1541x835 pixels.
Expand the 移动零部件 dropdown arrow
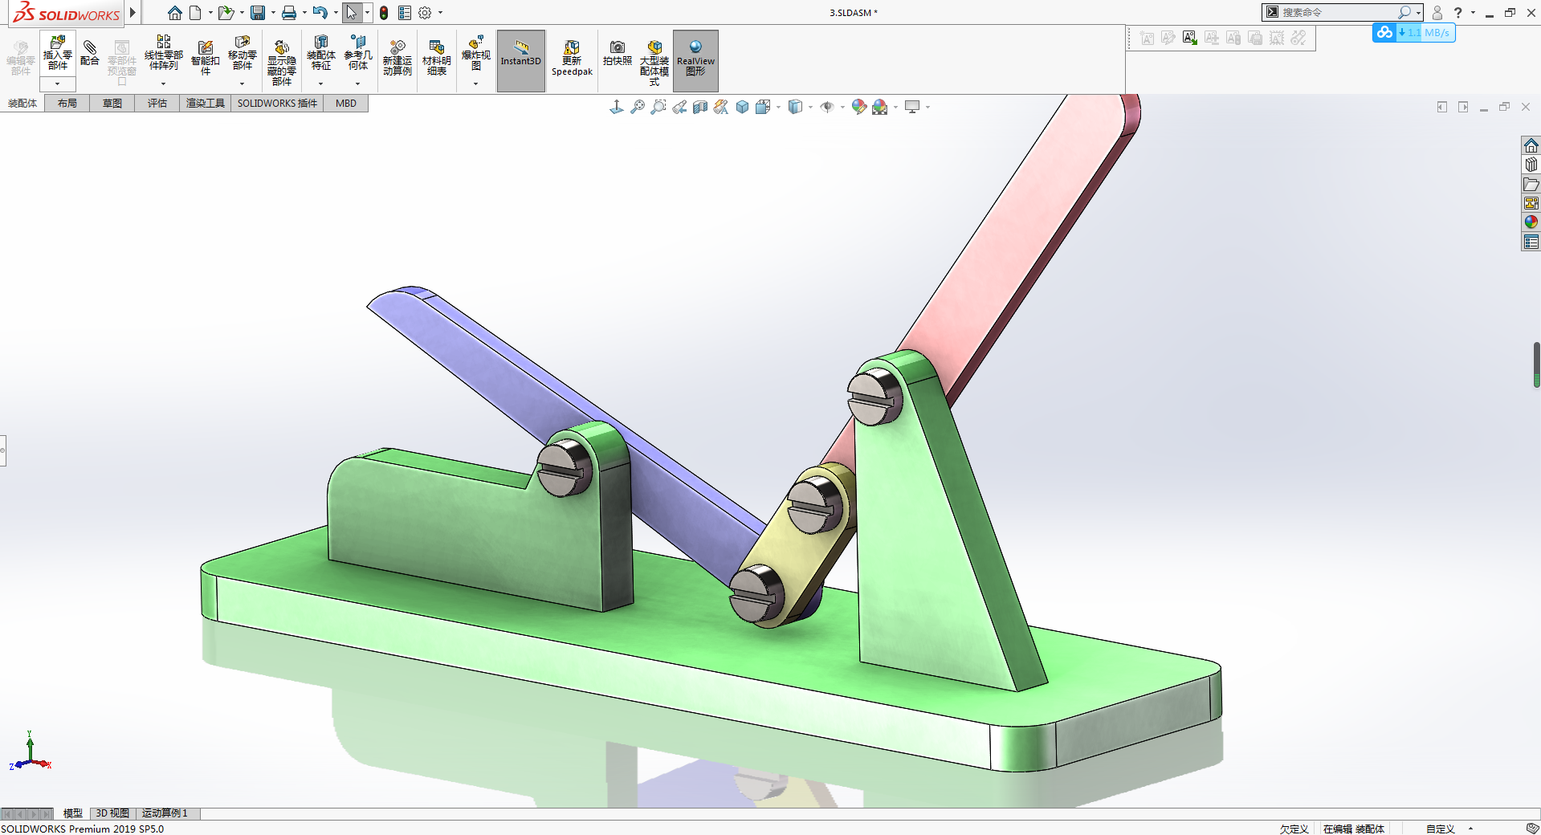pos(242,83)
